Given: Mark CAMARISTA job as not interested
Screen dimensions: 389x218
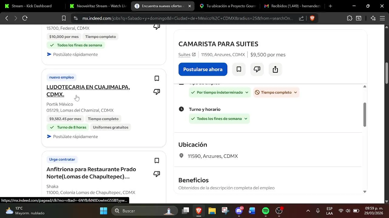Looking at the screenshot, I should pos(257,69).
